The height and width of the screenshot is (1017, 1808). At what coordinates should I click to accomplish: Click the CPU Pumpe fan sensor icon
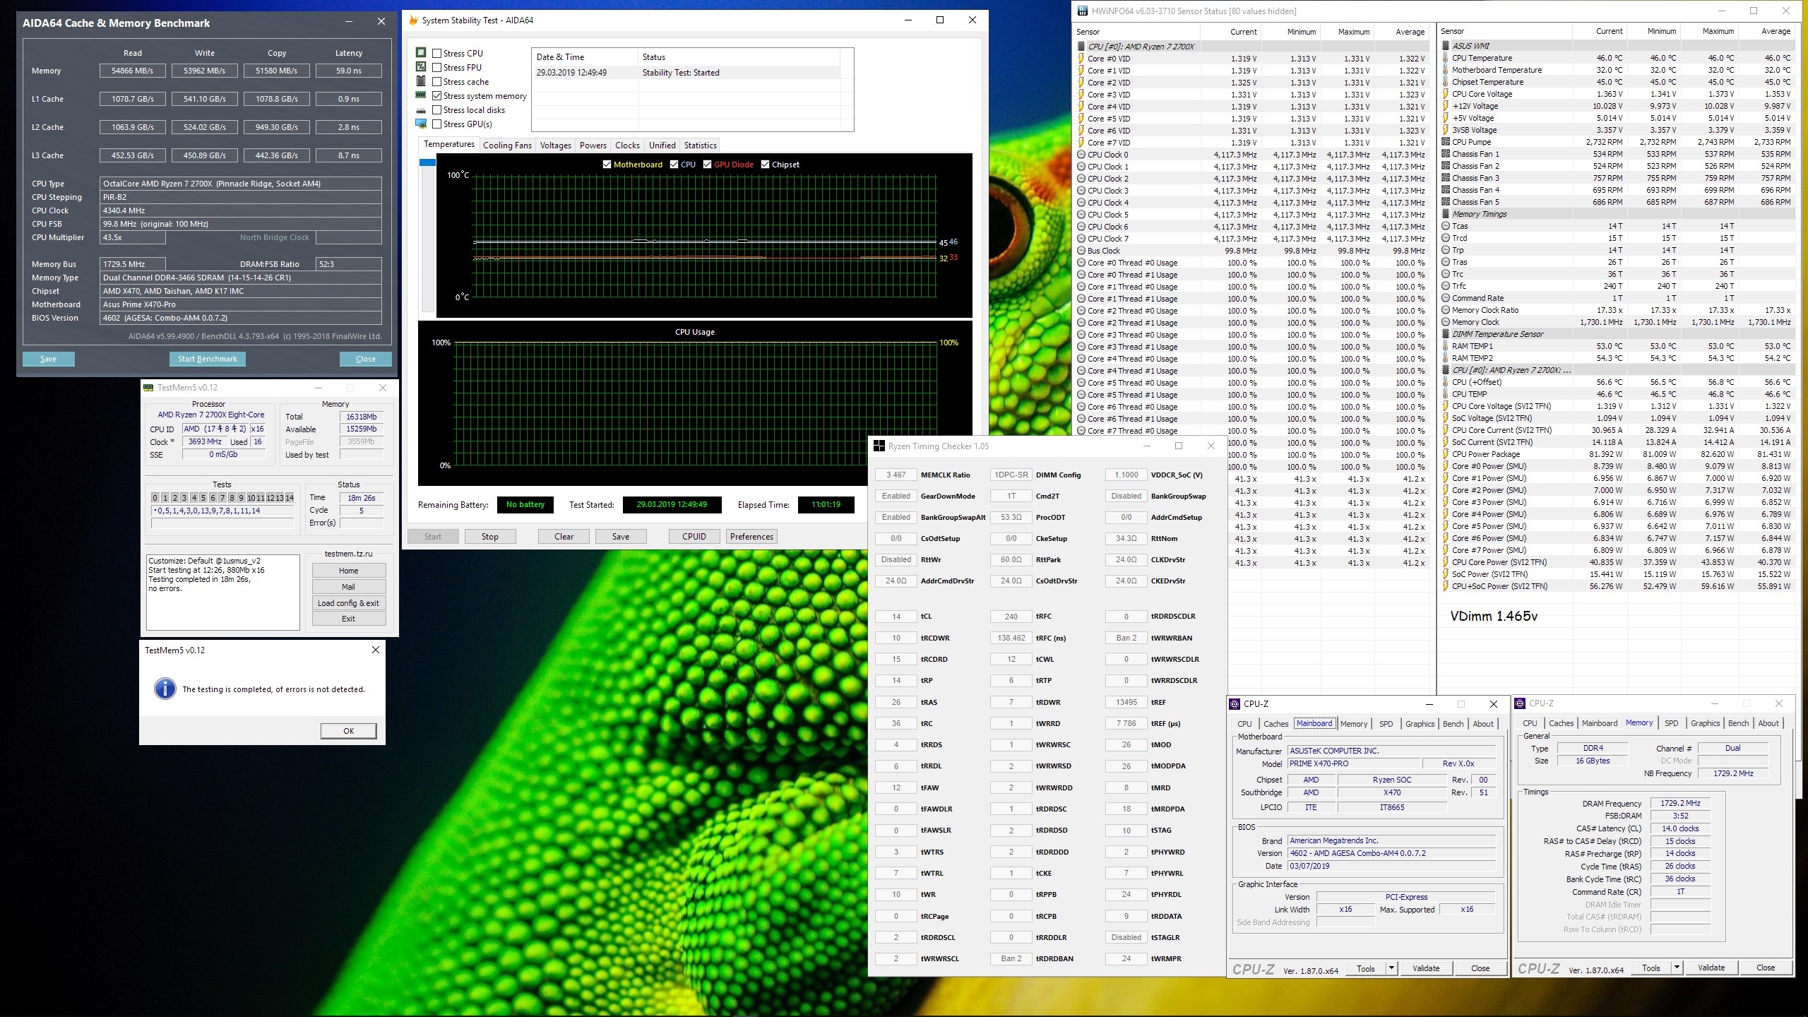pyautogui.click(x=1445, y=142)
